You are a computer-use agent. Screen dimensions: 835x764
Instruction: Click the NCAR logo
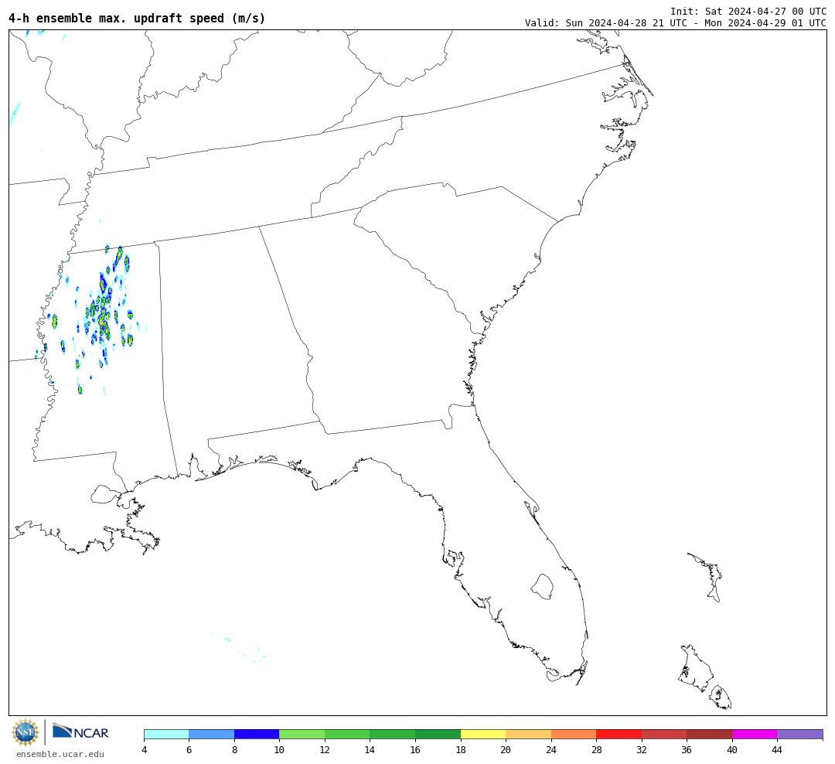click(x=80, y=732)
